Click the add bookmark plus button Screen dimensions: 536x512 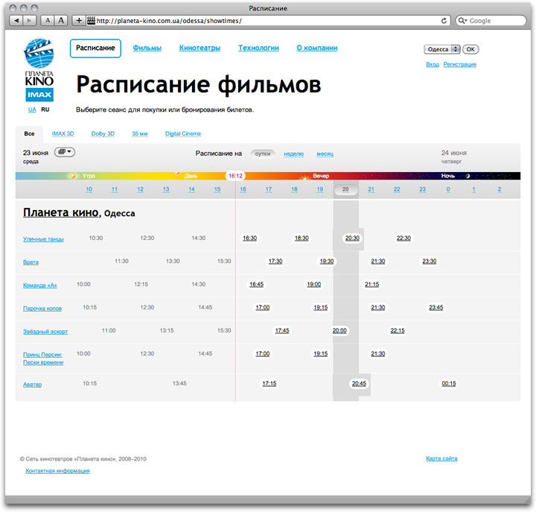(x=79, y=21)
